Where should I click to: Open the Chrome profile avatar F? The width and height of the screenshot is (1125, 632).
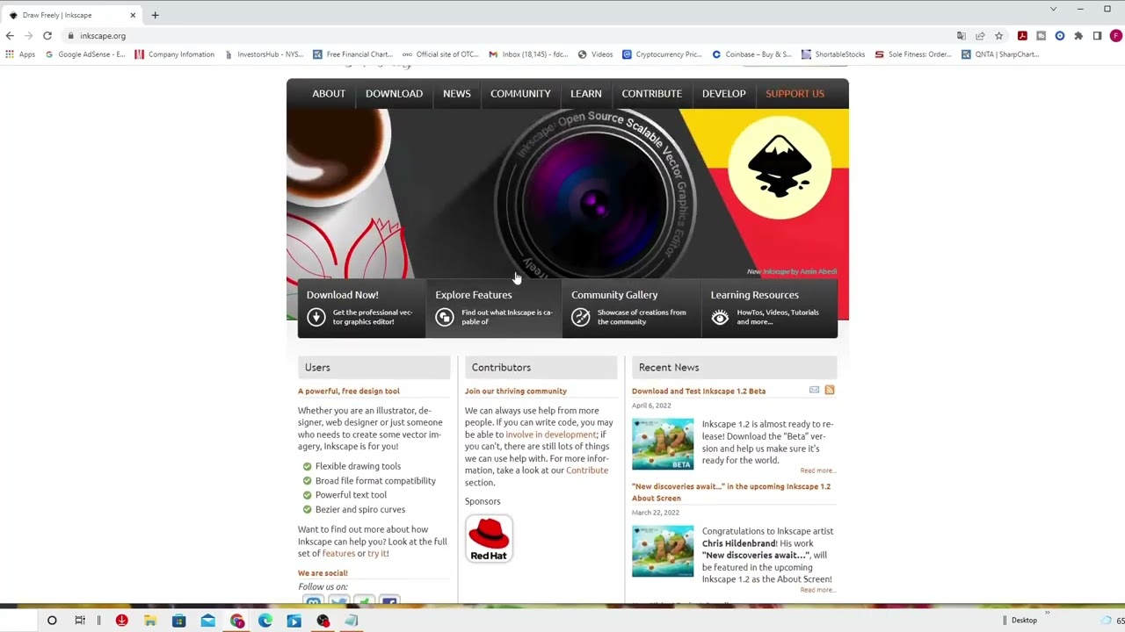click(1116, 36)
